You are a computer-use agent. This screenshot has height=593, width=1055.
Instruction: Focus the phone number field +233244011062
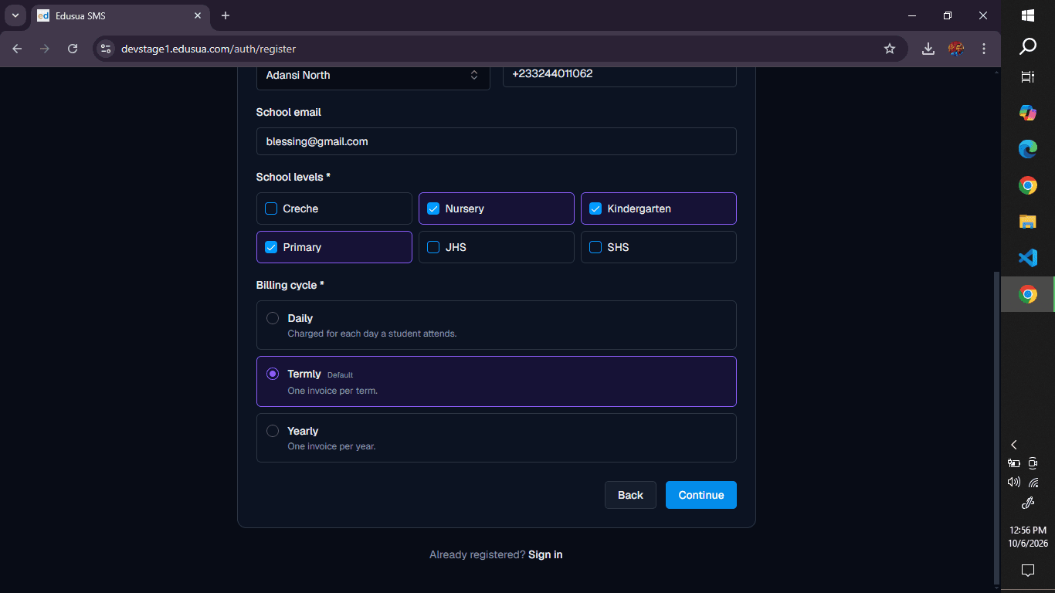(x=619, y=75)
